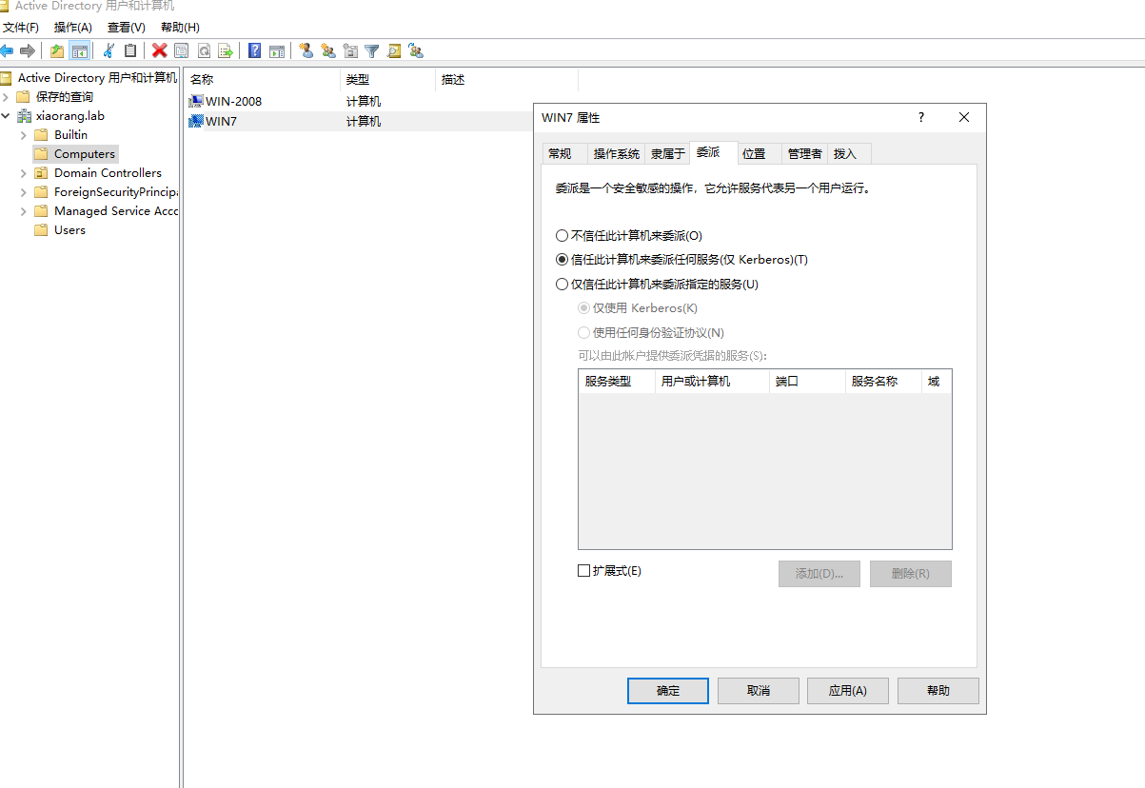1145x788 pixels.
Task: Collapse the xiaorang.lab domain node
Action: [x=6, y=114]
